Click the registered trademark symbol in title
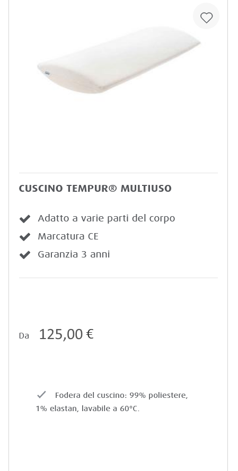This screenshot has width=238, height=471. (113, 188)
